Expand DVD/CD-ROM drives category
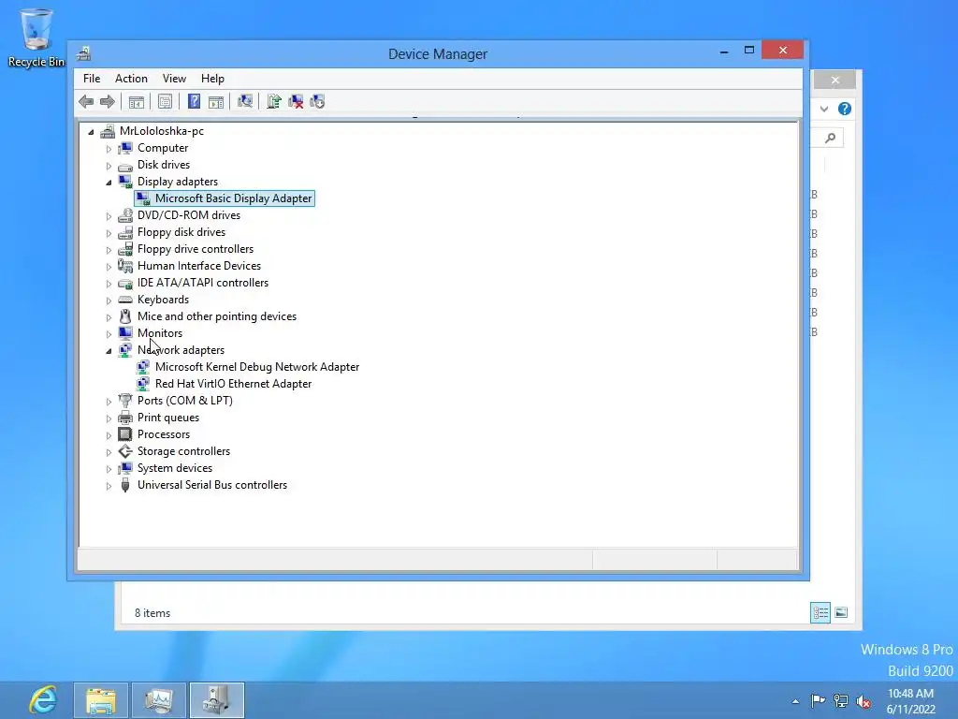The width and height of the screenshot is (958, 719). (109, 216)
